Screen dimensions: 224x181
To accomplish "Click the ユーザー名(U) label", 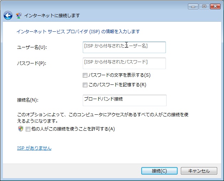I will [x=32, y=47].
